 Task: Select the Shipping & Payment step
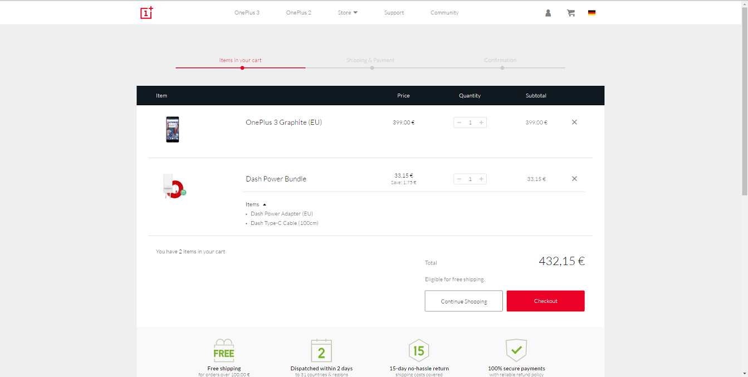pyautogui.click(x=370, y=60)
